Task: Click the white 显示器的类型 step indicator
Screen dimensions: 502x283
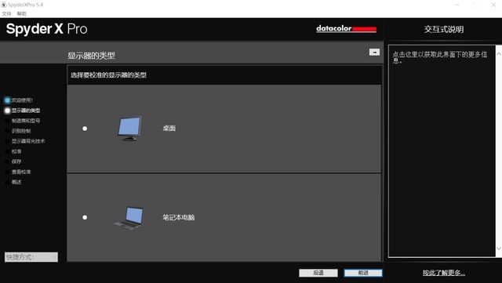Action: pos(7,111)
